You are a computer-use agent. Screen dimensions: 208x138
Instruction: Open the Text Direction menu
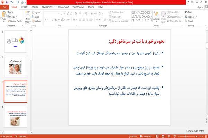point(116,12)
